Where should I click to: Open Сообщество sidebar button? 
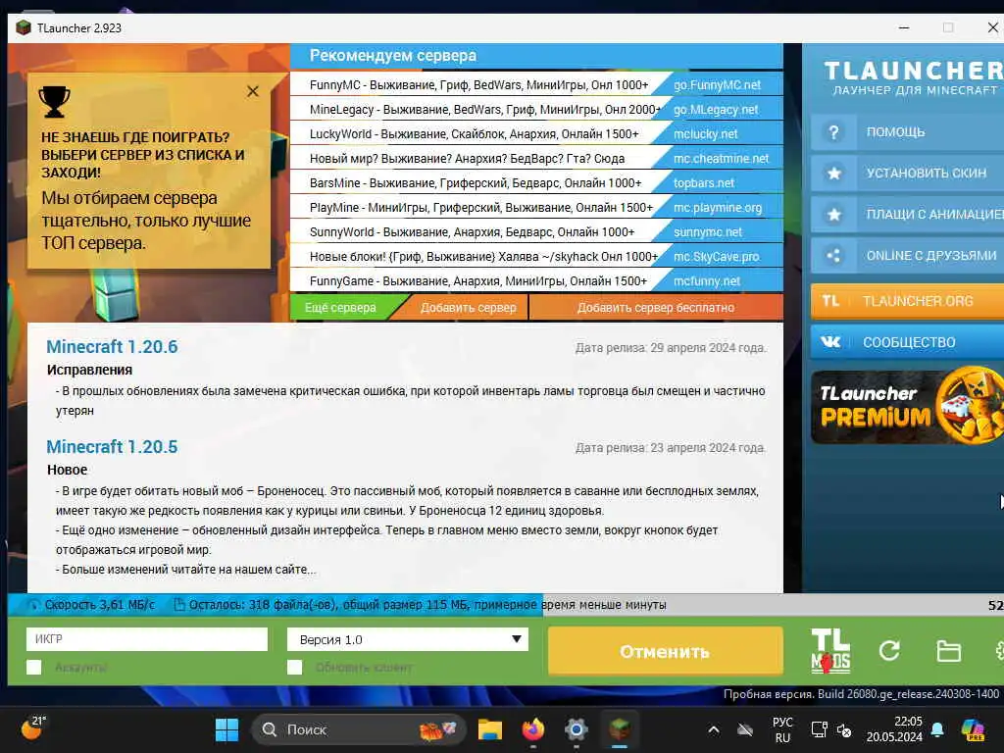point(907,342)
